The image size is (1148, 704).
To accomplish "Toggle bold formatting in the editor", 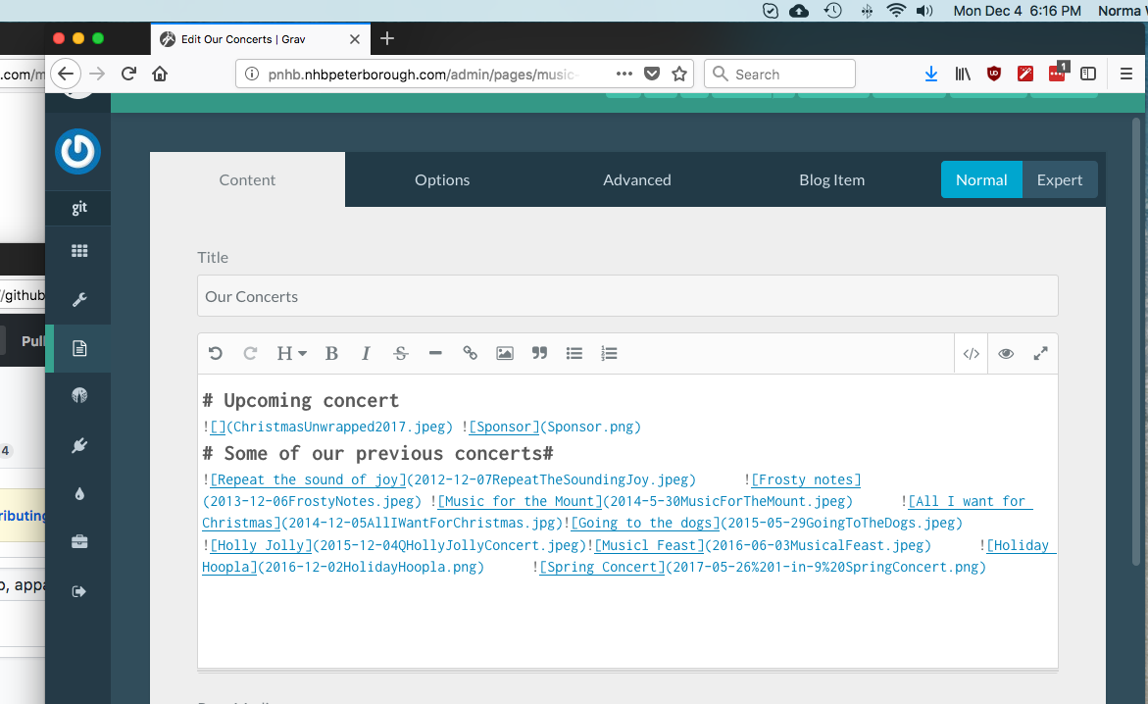I will pyautogui.click(x=331, y=354).
